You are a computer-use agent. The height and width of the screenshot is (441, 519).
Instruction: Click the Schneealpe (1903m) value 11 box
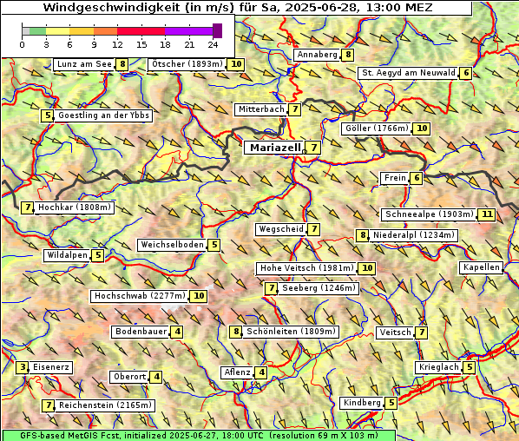487,214
